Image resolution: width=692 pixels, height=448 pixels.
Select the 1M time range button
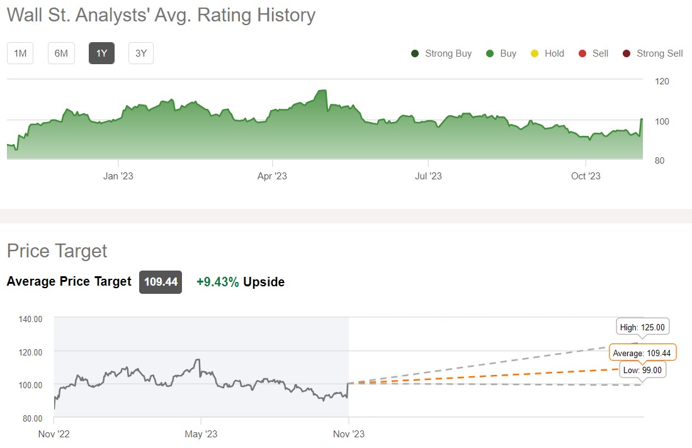pos(20,53)
